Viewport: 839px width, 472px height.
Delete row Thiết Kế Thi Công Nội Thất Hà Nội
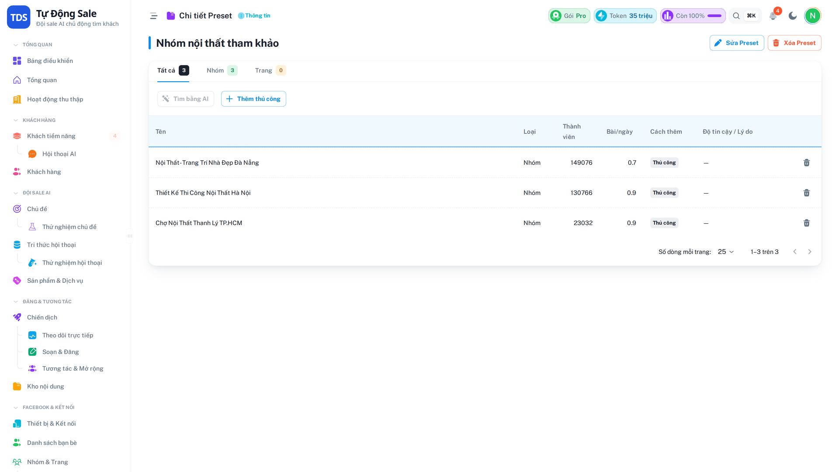(807, 193)
